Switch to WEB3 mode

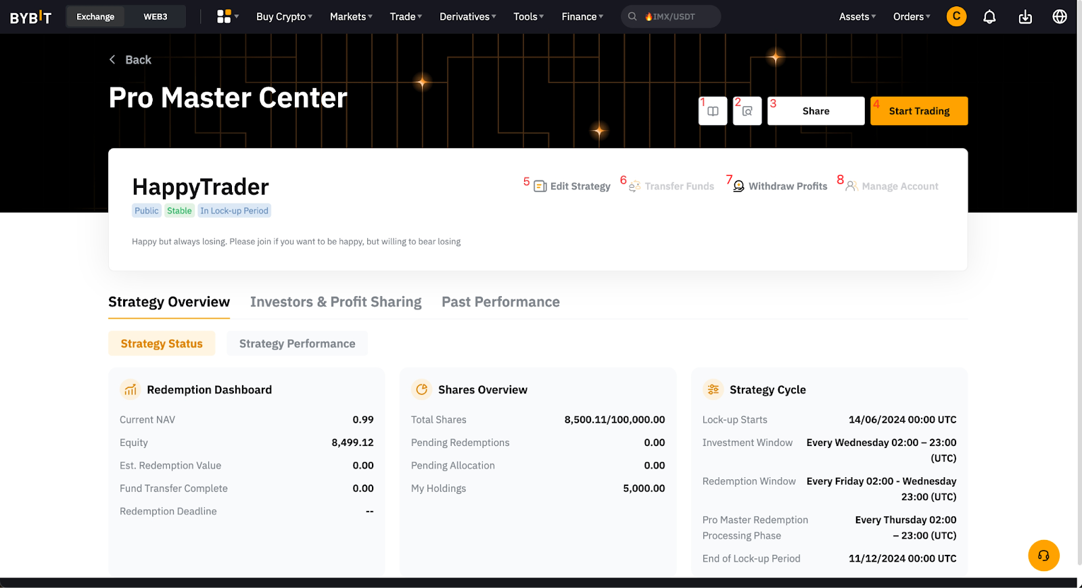(x=155, y=17)
